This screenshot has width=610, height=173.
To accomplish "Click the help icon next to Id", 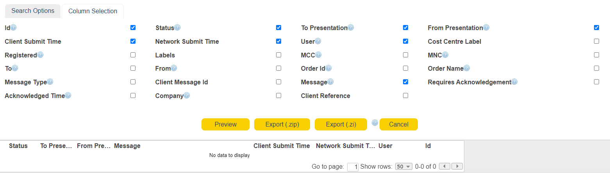I will point(13,28).
